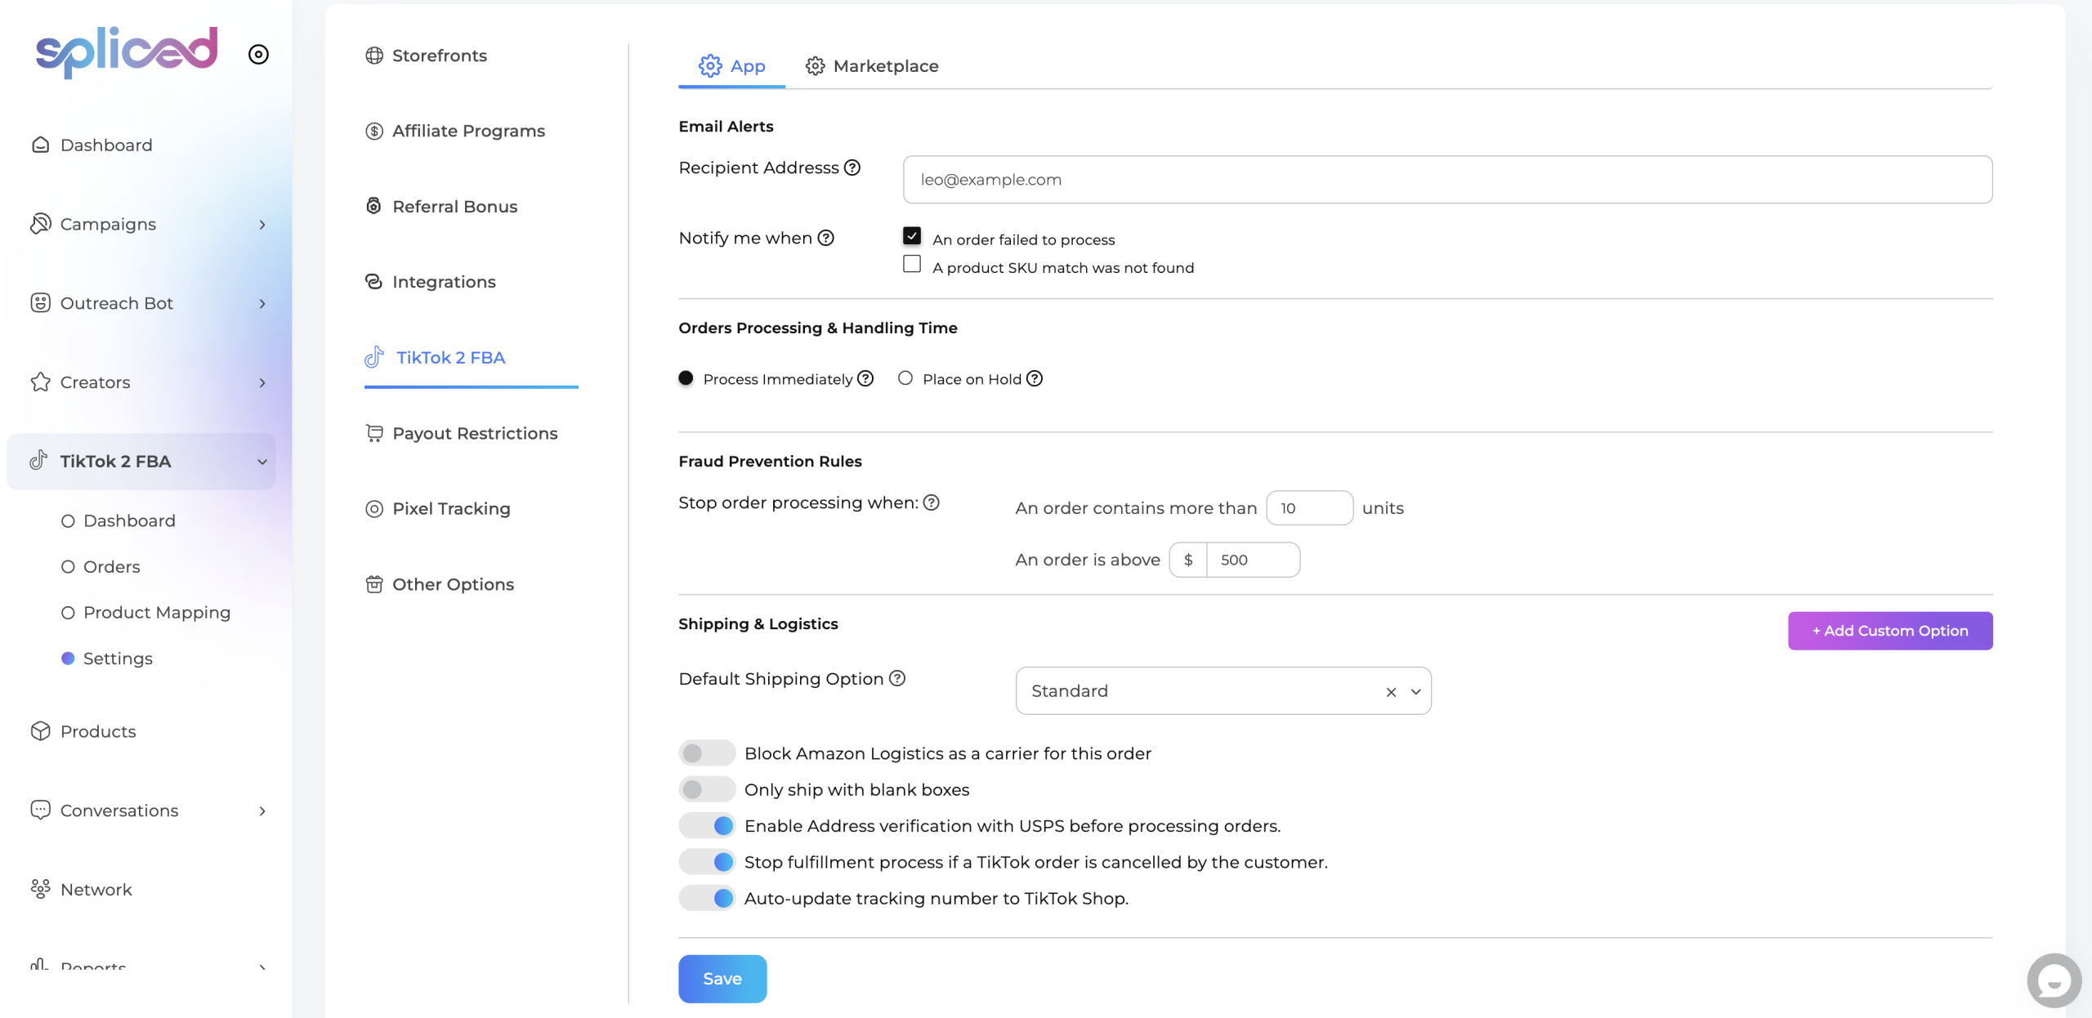
Task: Click the Place on Hold help icon
Action: [1035, 378]
